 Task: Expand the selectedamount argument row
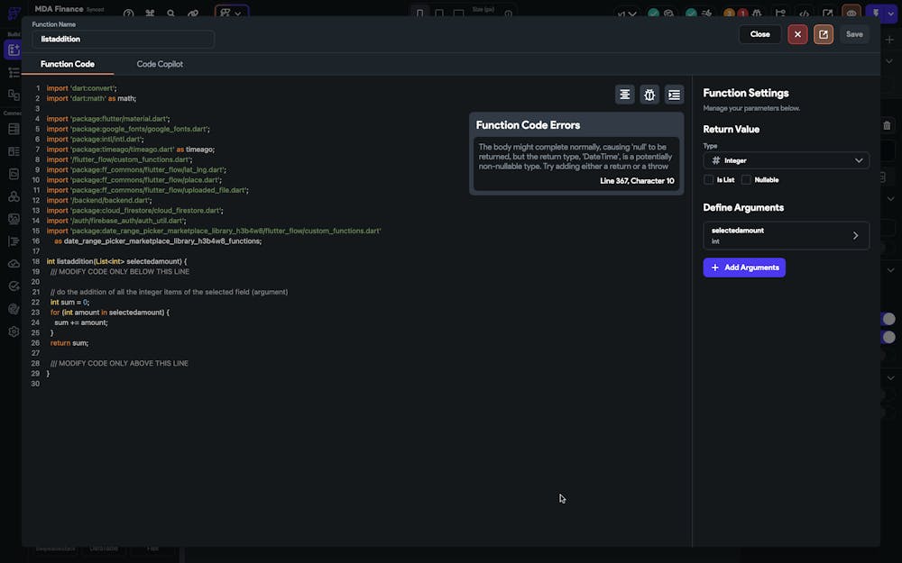pyautogui.click(x=786, y=235)
